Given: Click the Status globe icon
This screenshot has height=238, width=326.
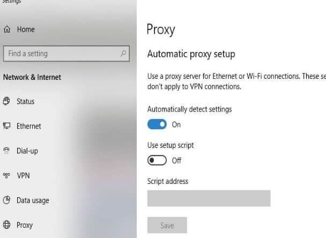Looking at the screenshot, I should 6,101.
